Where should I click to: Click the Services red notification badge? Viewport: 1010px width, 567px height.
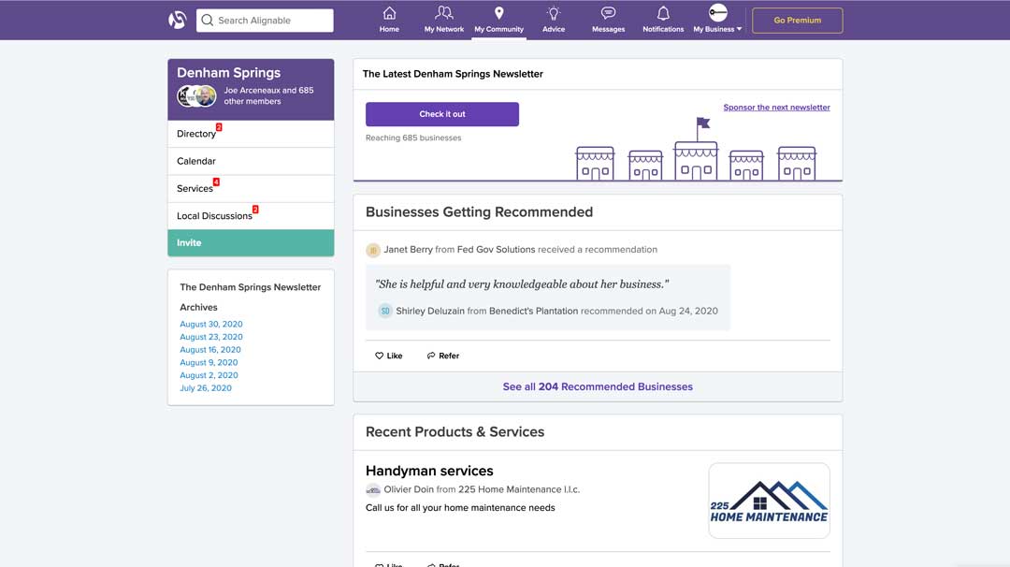[x=216, y=182]
